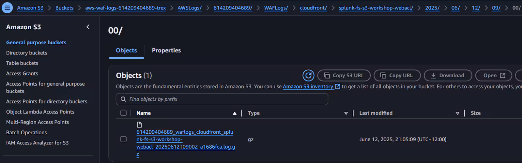This screenshot has width=522, height=163.
Task: Click the external link icon beside Amazon S3 inventory
Action: (x=337, y=86)
